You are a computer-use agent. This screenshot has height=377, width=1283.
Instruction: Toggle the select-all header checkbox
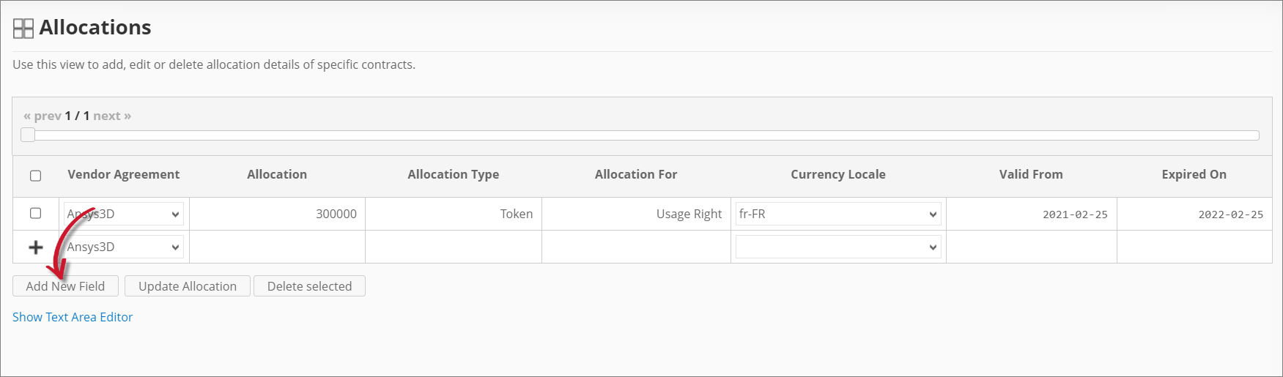(35, 176)
